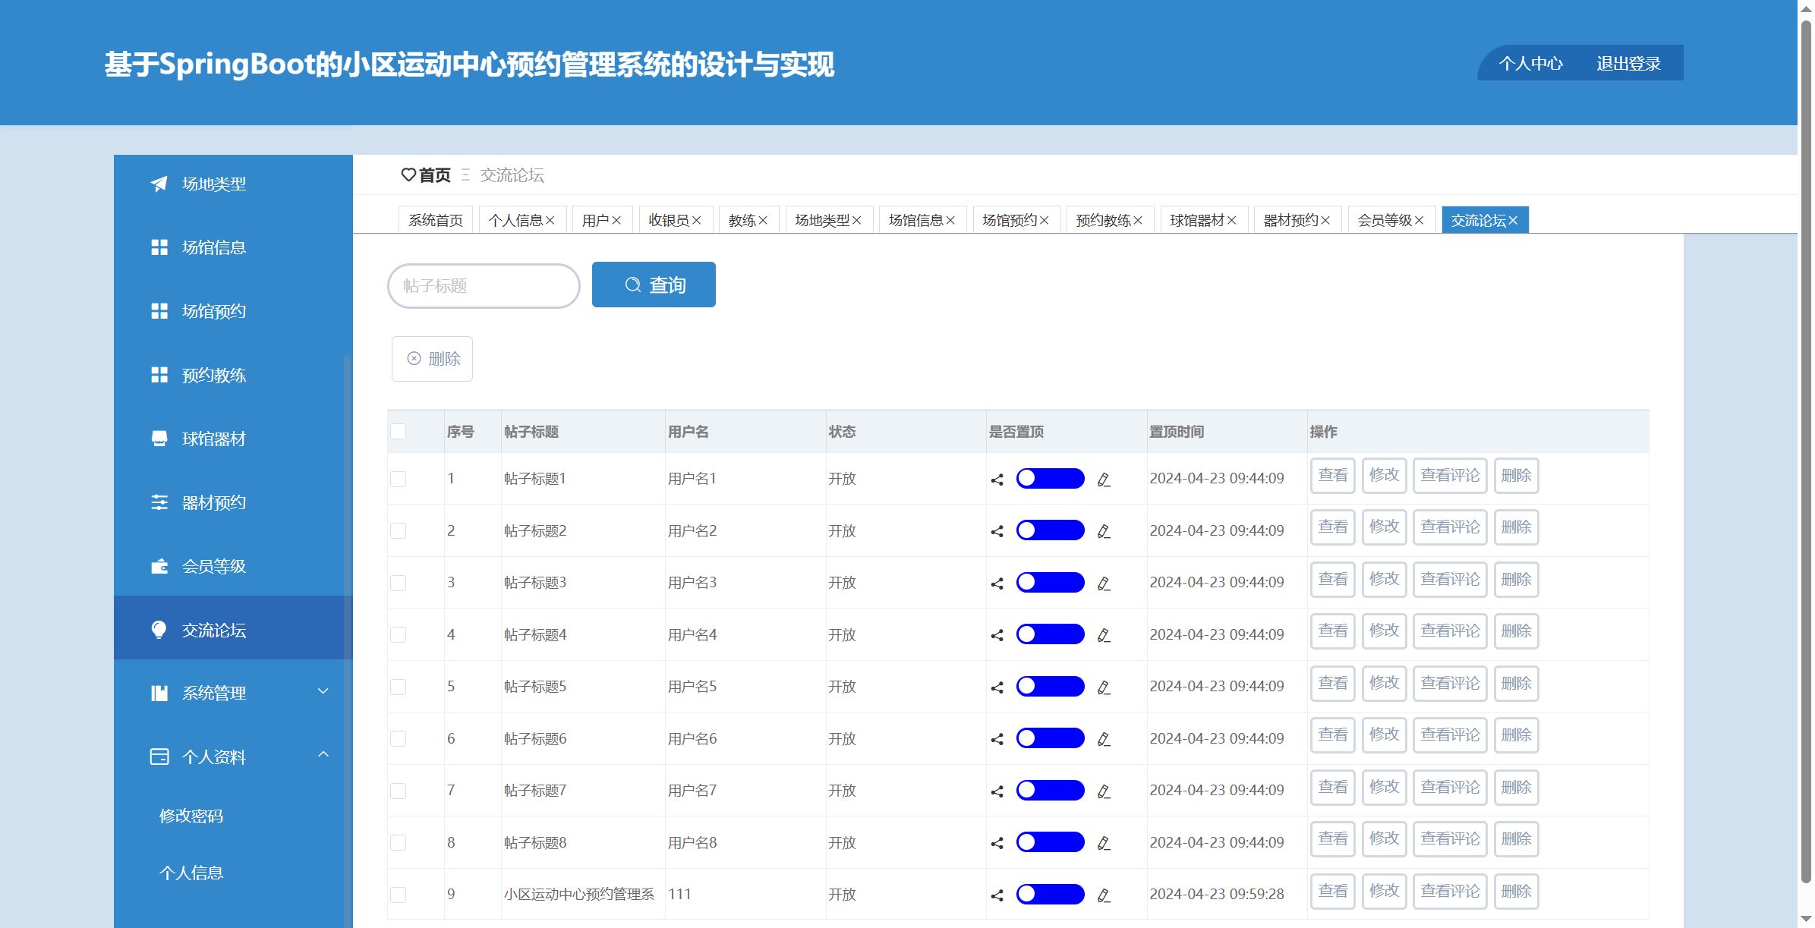The image size is (1815, 928).
Task: Click 查看 for row 帖子标题1
Action: (1332, 476)
